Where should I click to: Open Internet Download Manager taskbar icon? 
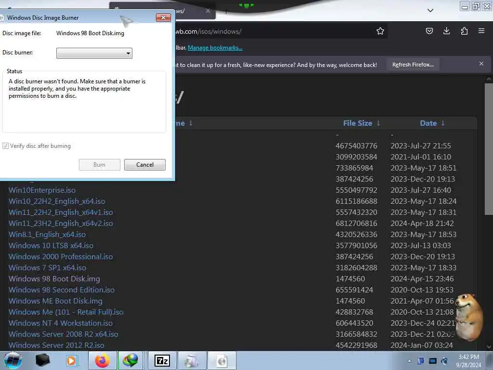(x=131, y=360)
